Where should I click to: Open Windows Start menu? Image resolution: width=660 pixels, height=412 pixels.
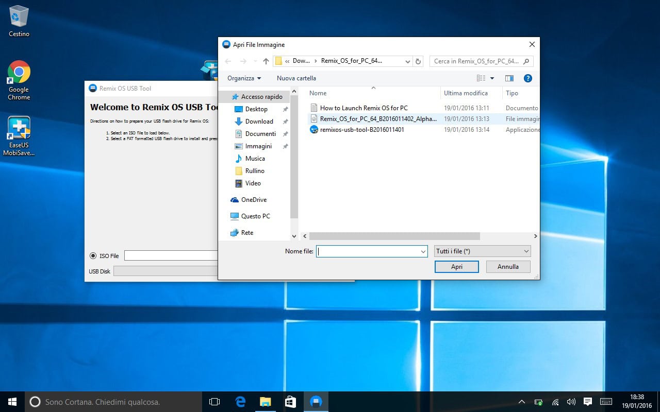(x=12, y=402)
